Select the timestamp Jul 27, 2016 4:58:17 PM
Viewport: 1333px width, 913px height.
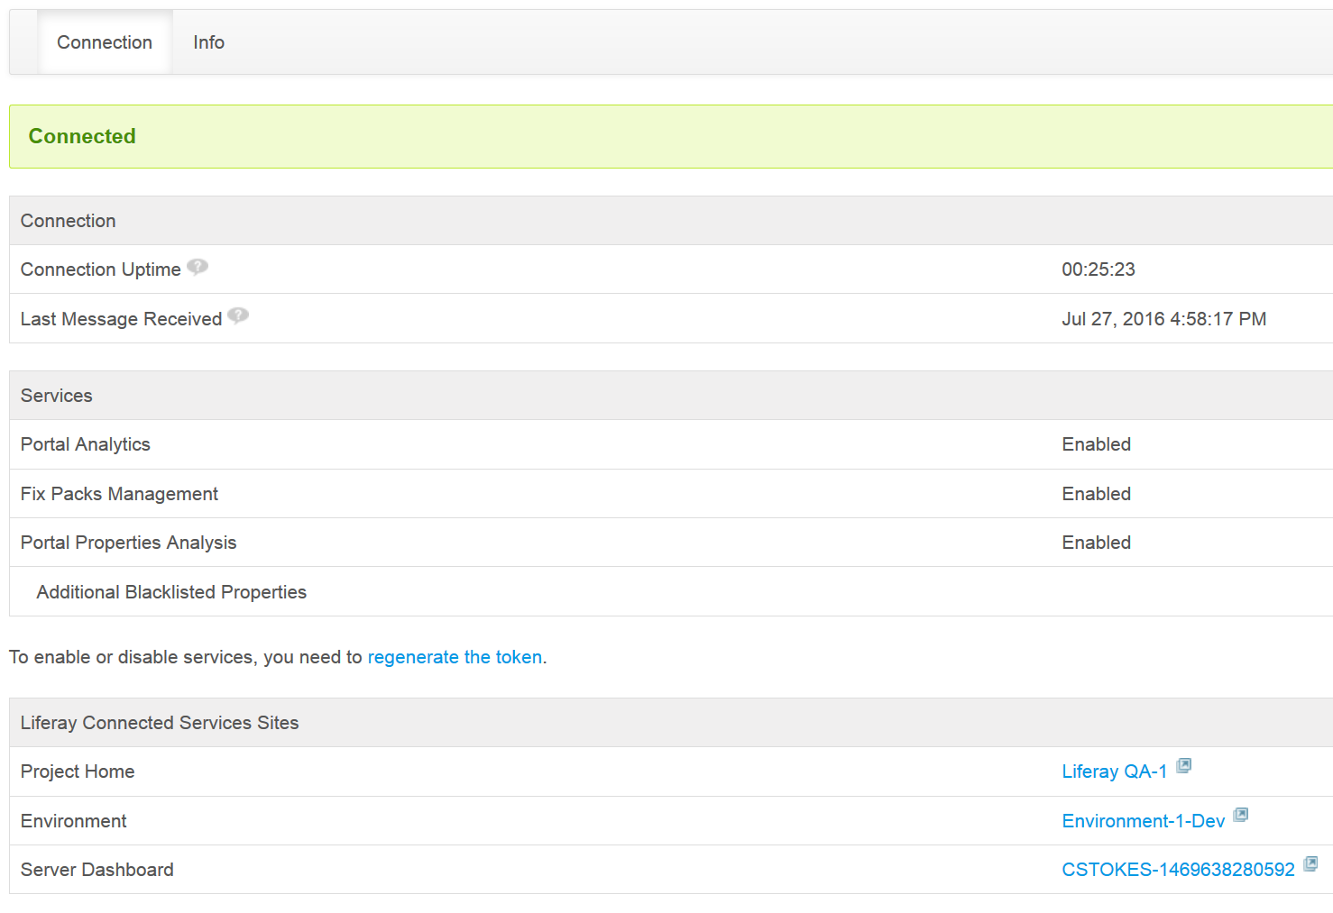click(x=1163, y=319)
